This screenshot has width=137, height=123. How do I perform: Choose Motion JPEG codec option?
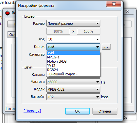[73, 61]
